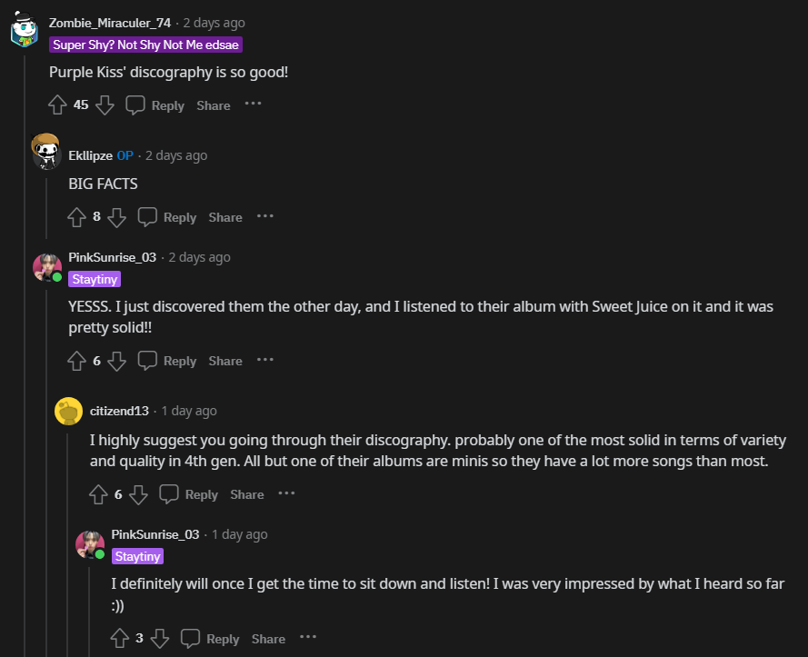Image resolution: width=808 pixels, height=657 pixels.
Task: Open more options on Ekllipze's reply
Action: (x=264, y=216)
